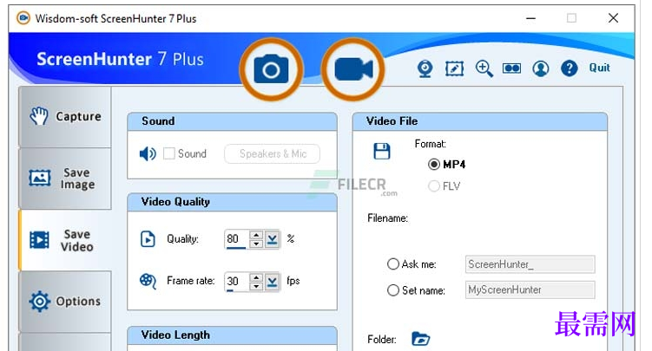Click the speaker sound icon
The height and width of the screenshot is (351, 652).
tap(148, 154)
